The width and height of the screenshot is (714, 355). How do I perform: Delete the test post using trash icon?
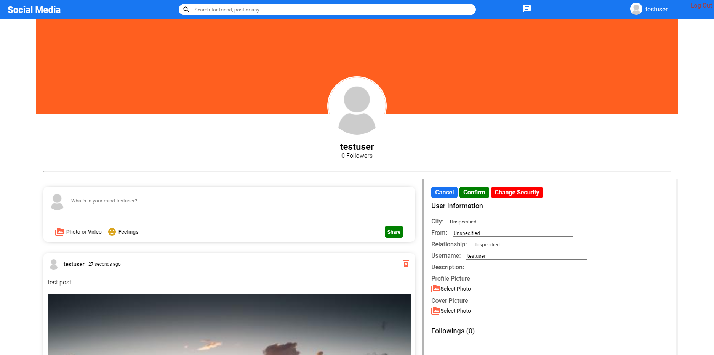point(406,263)
